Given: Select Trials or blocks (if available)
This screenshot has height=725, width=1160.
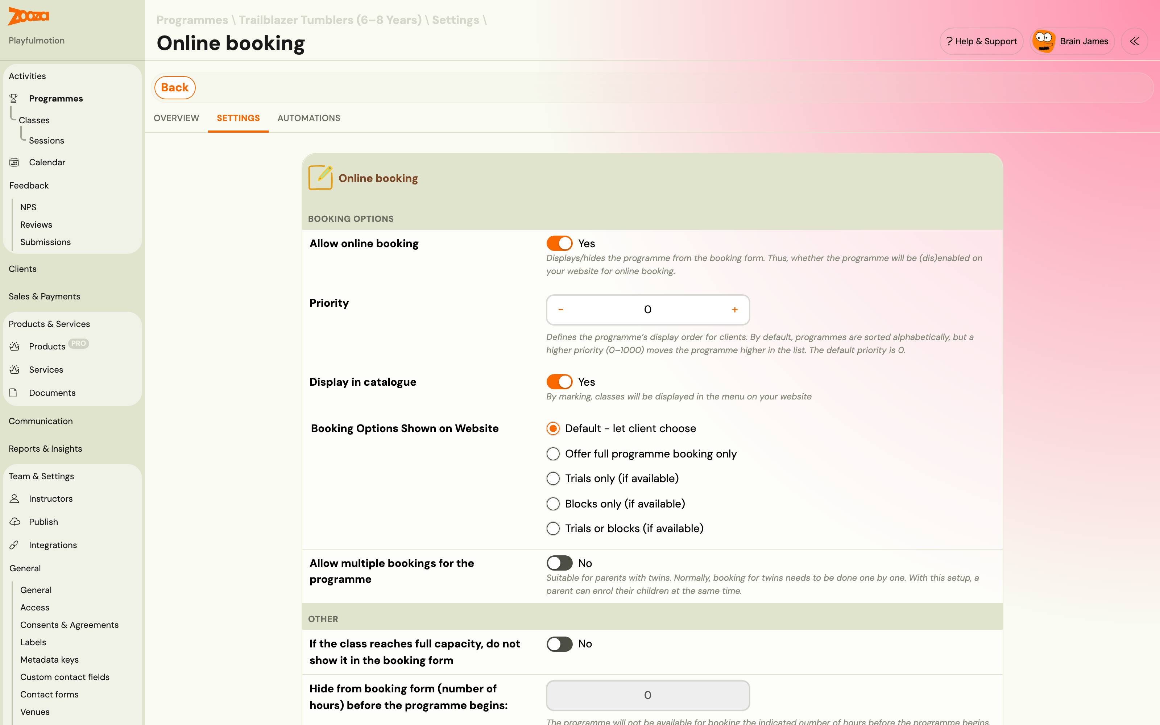Looking at the screenshot, I should 553,529.
